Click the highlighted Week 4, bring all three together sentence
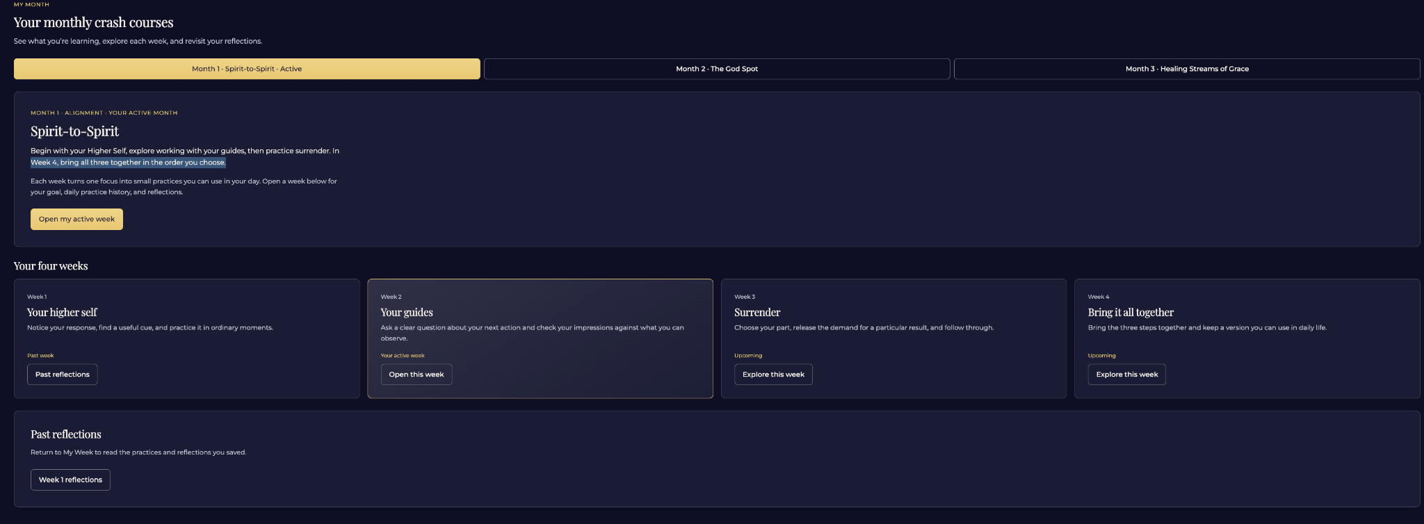 128,163
